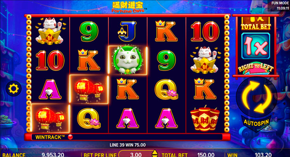
Task: Spin the reels with yellow arrows button
Action: point(256,97)
